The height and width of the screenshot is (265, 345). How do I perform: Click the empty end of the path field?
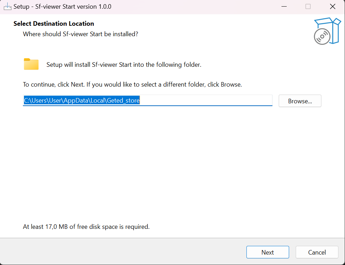click(208, 101)
